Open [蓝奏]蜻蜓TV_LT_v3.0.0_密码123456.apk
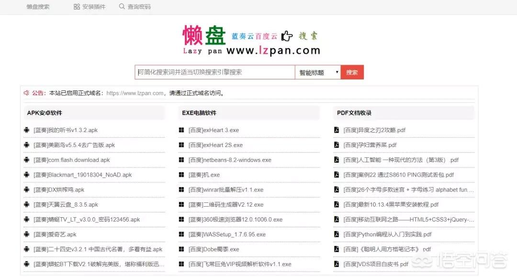The image size is (517, 278). pyautogui.click(x=87, y=219)
